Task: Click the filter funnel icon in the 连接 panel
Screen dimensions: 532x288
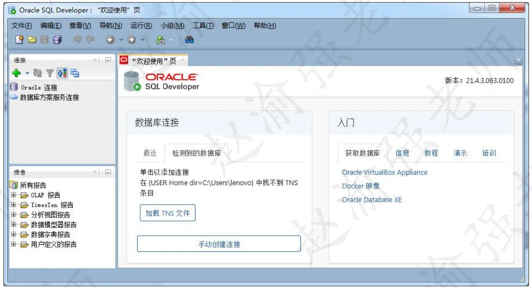Action: [50, 73]
